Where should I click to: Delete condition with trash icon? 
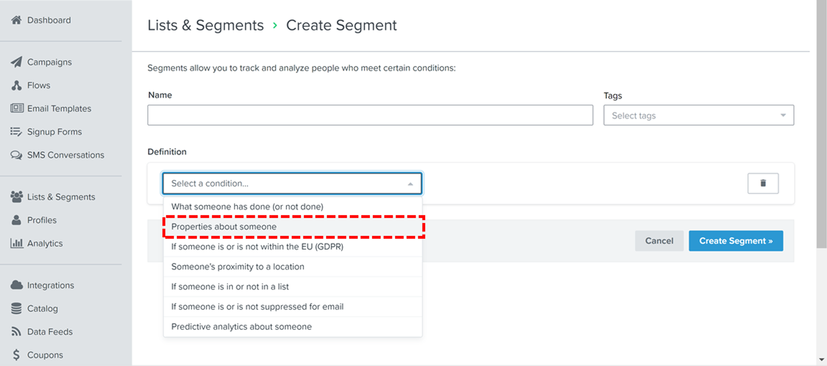tap(763, 183)
